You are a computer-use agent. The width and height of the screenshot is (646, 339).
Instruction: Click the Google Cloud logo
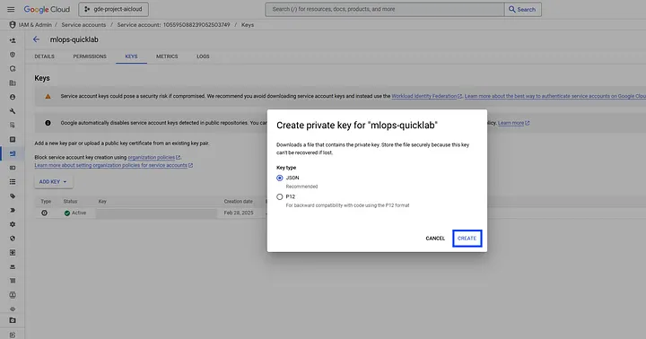[x=47, y=9]
